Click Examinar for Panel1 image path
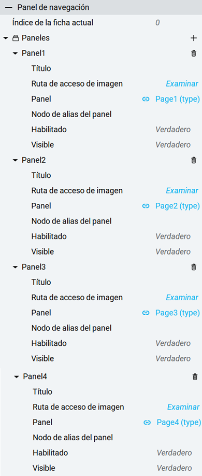 tap(182, 84)
